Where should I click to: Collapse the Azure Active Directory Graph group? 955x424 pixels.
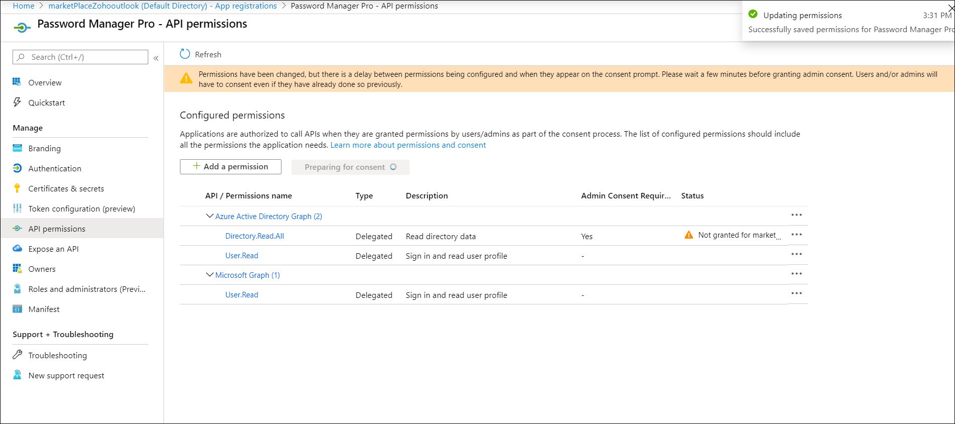click(x=210, y=216)
